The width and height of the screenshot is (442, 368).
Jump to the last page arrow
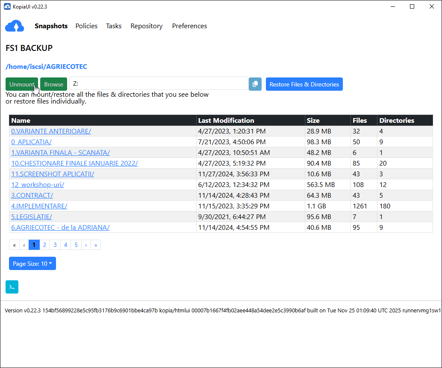coord(96,245)
